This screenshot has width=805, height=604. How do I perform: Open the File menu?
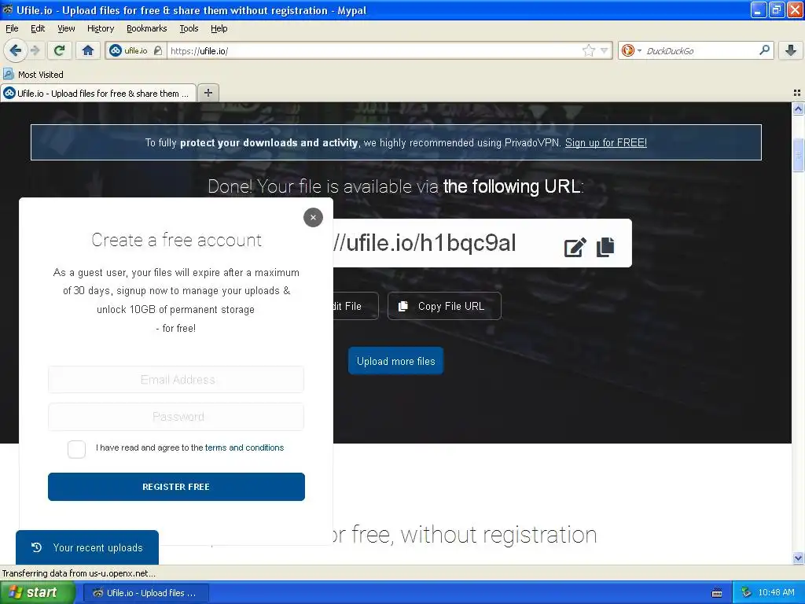click(x=12, y=28)
